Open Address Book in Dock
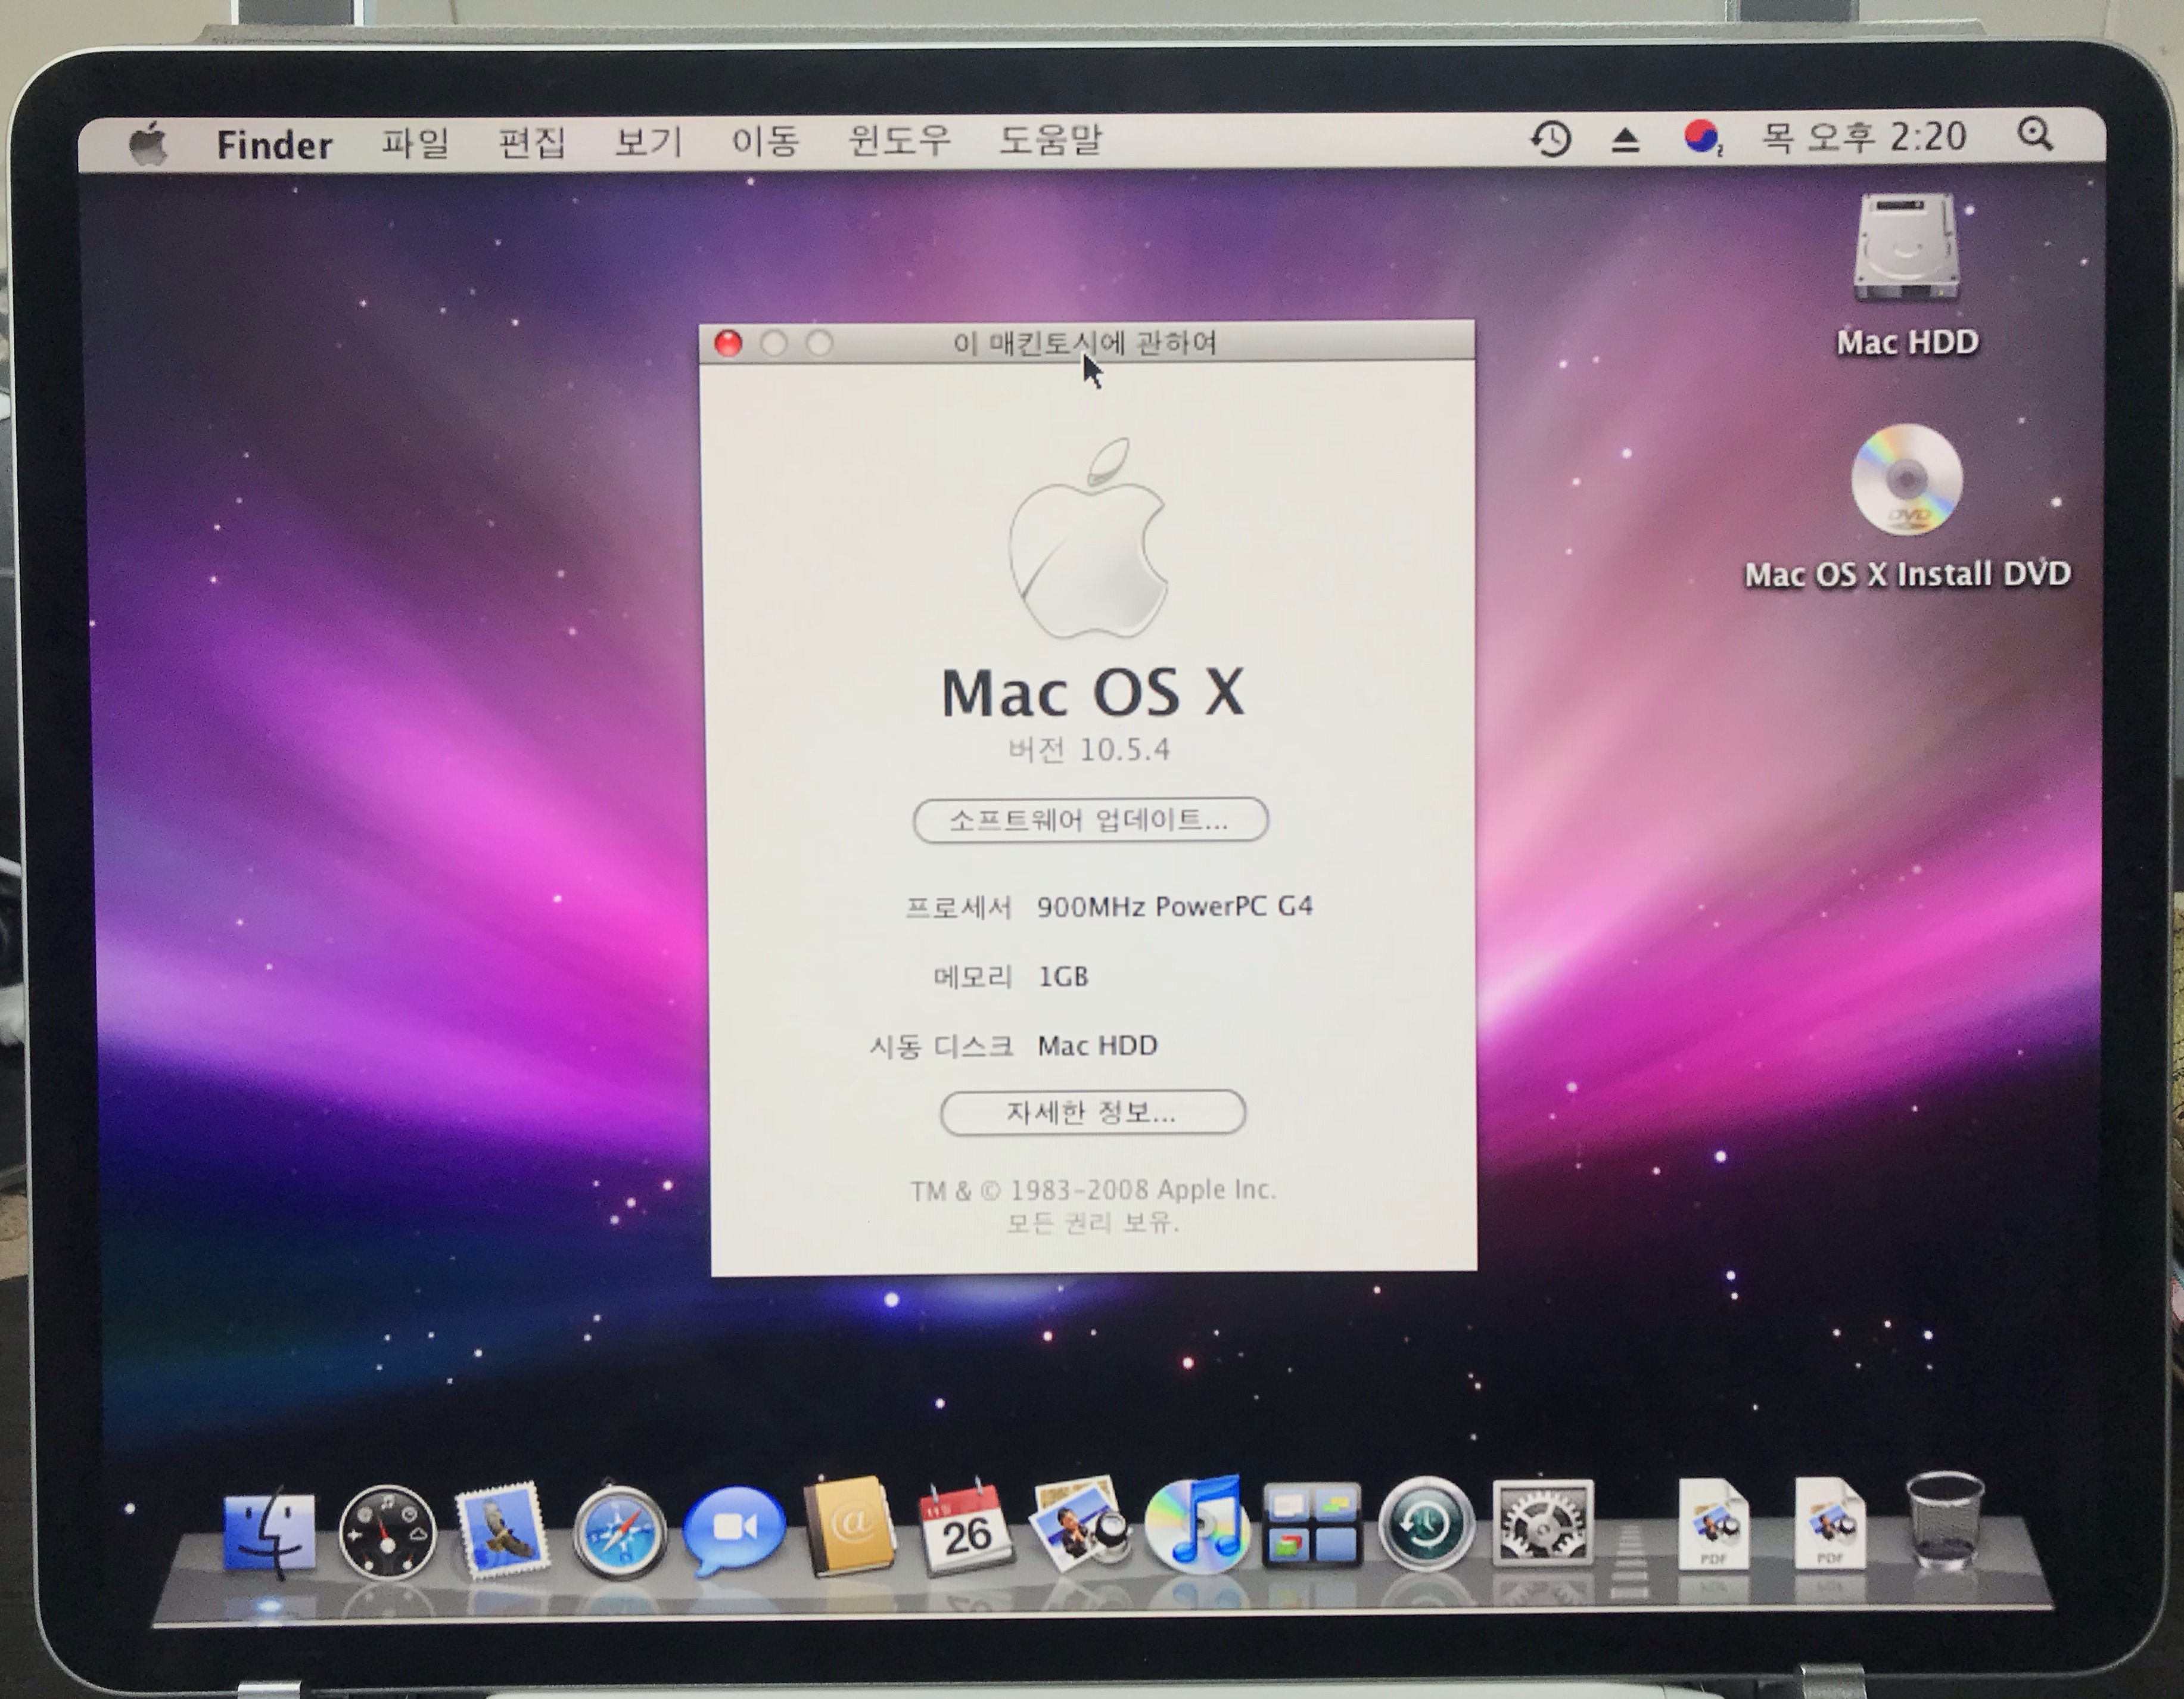The width and height of the screenshot is (2184, 1699). point(850,1527)
